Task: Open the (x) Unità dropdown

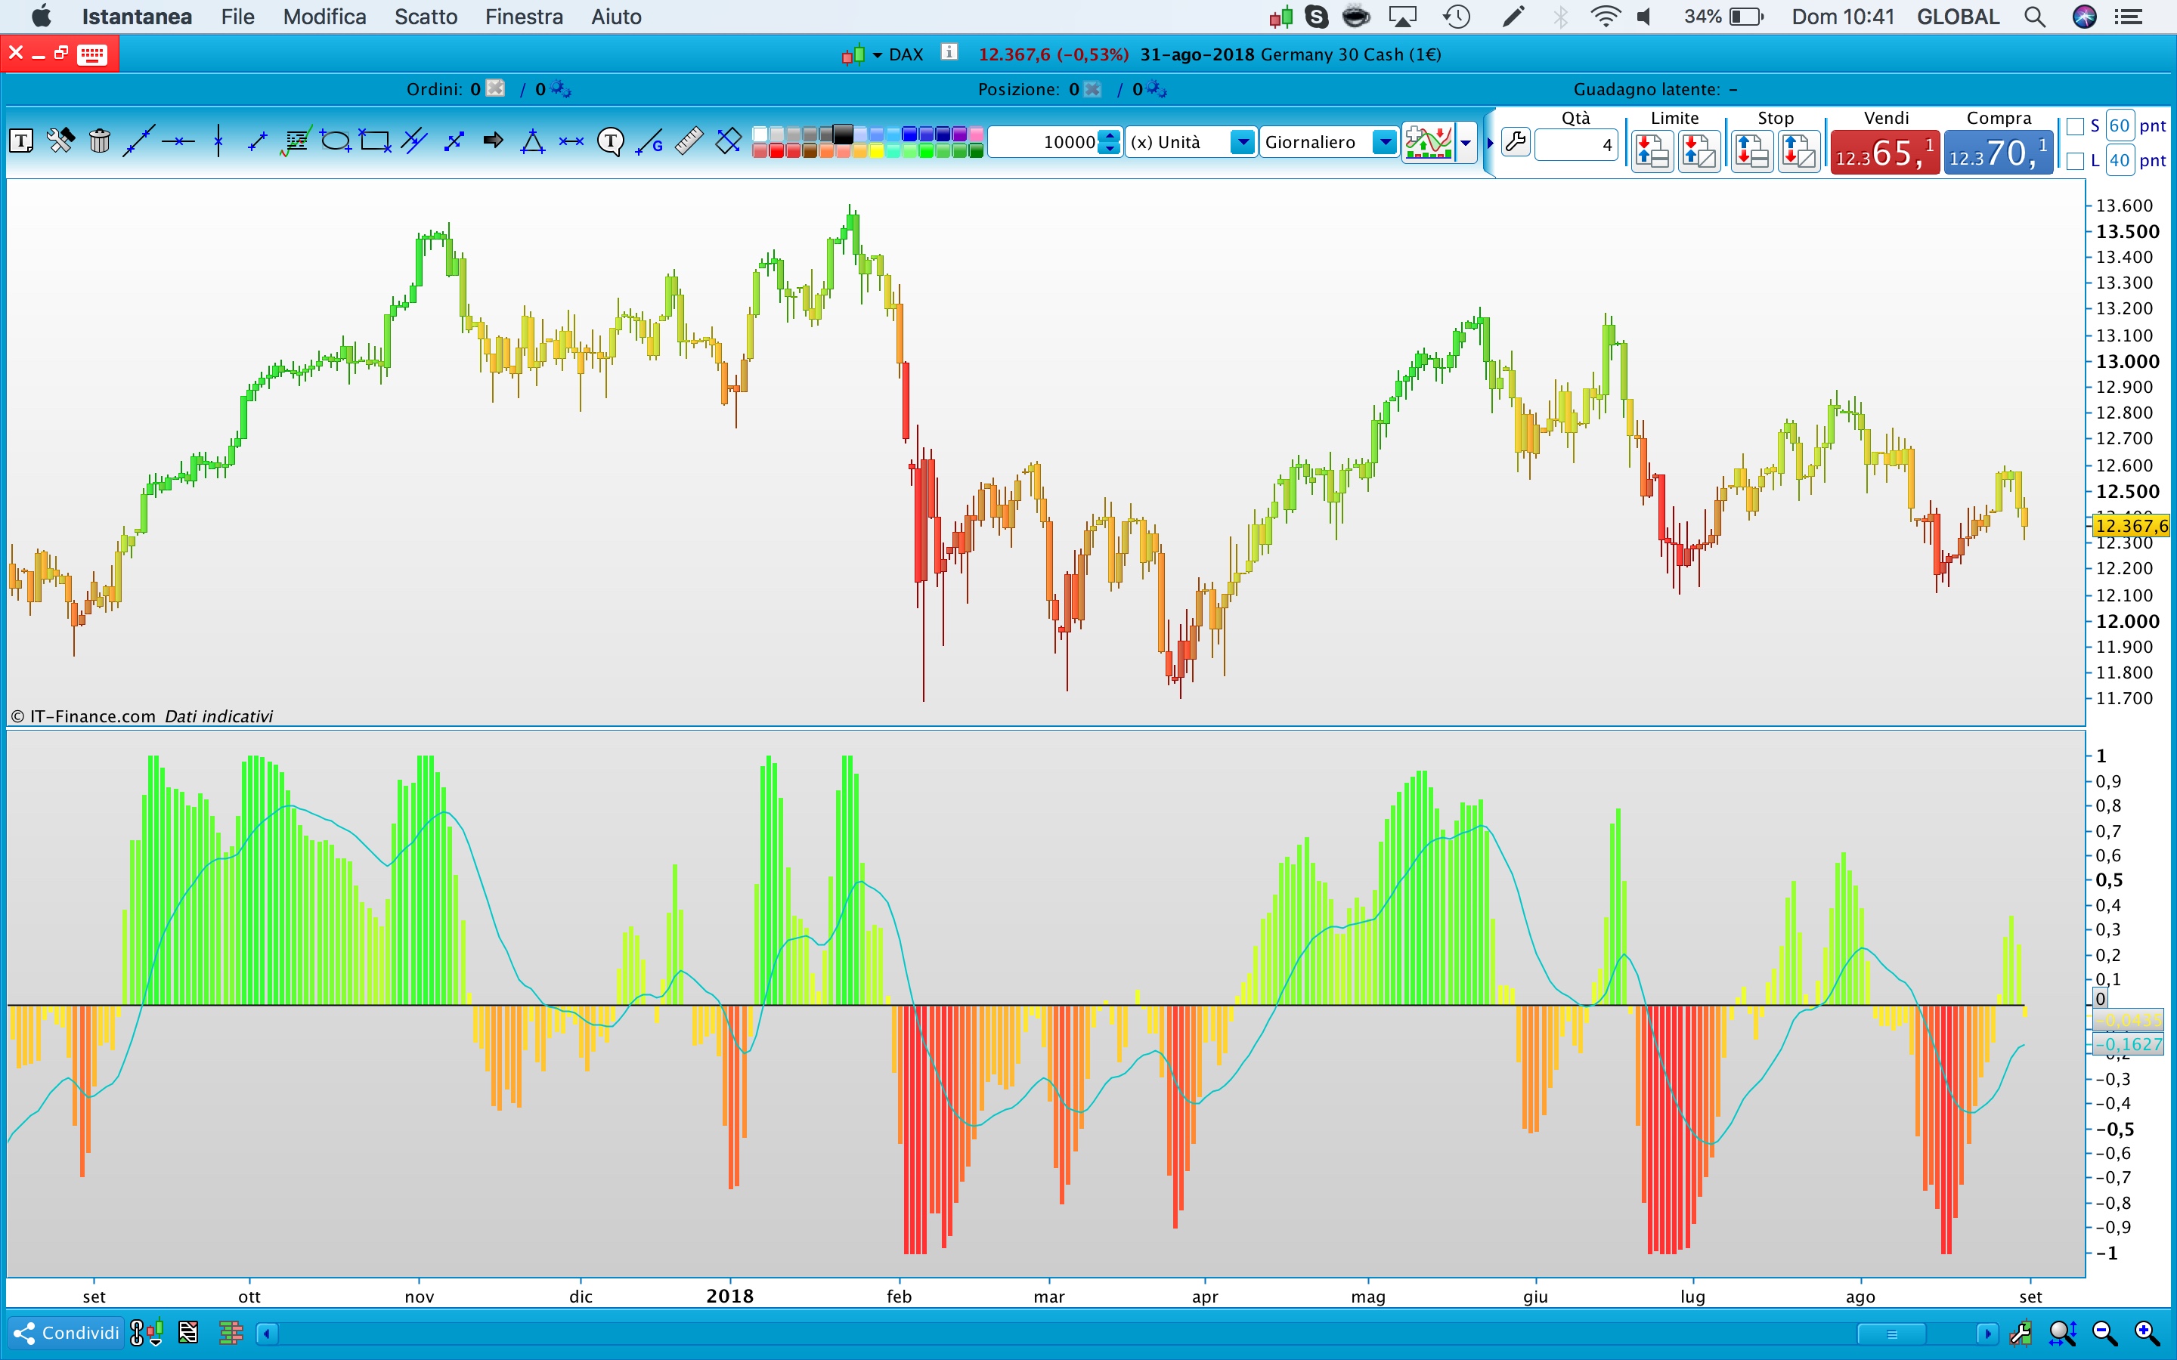Action: [1241, 142]
